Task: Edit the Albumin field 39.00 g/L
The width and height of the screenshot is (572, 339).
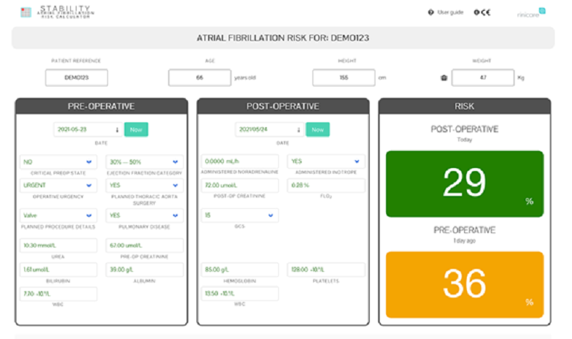Action: 144,270
